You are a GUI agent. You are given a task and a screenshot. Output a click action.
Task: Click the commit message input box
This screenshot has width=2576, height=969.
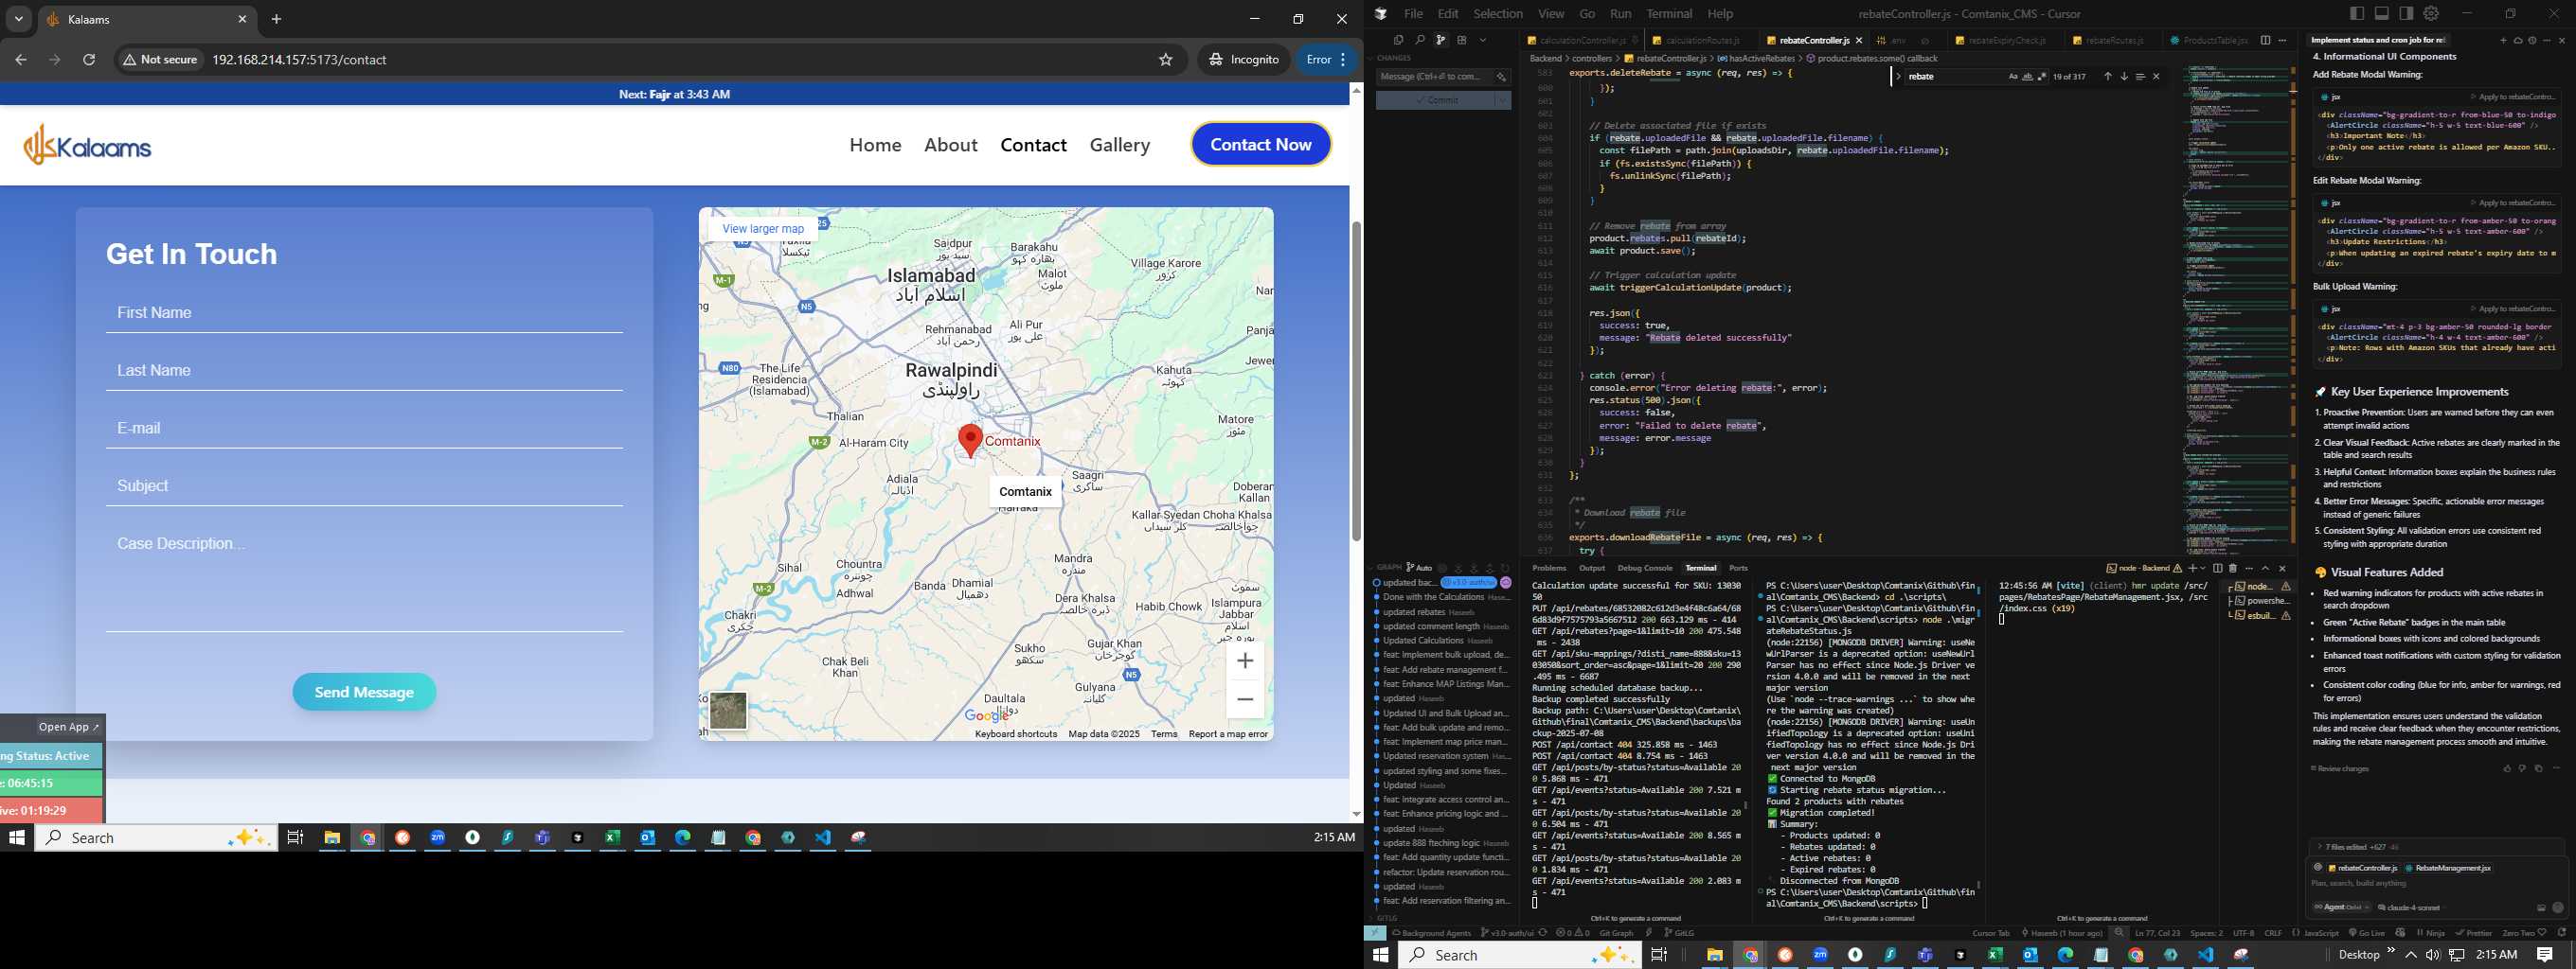pos(1435,77)
